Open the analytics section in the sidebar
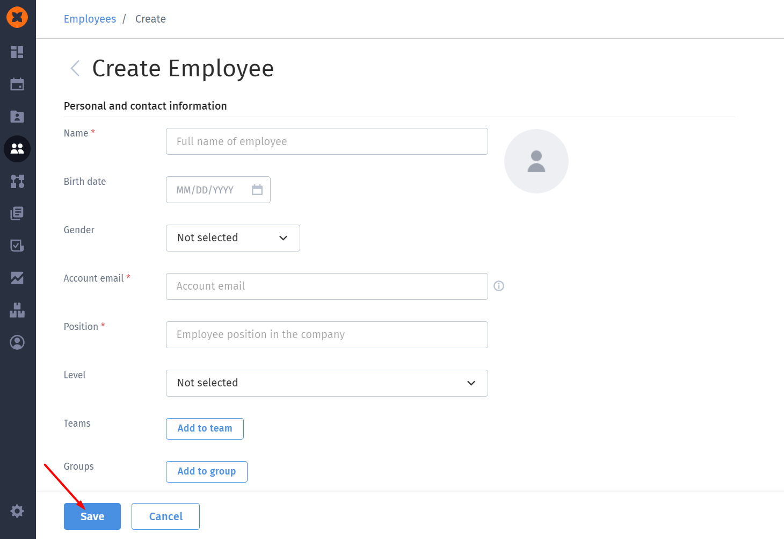The image size is (784, 539). (x=17, y=278)
